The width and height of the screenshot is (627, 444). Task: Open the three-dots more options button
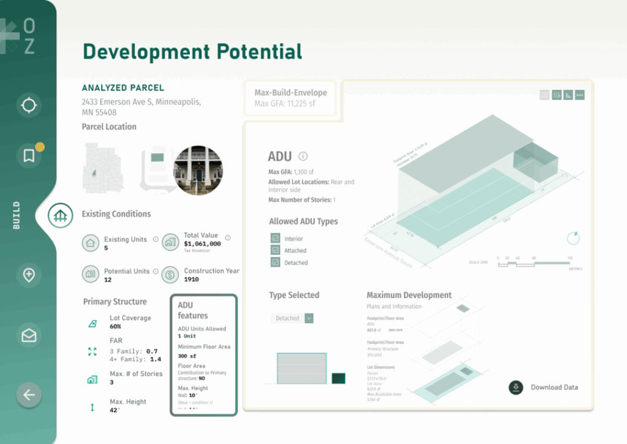[579, 95]
